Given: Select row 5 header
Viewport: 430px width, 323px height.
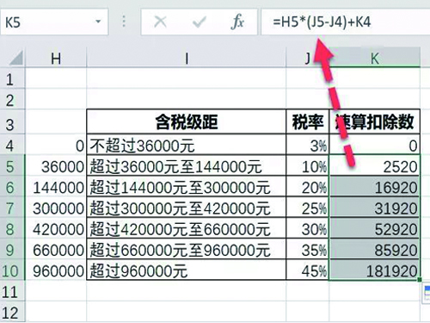Looking at the screenshot, I should [x=9, y=166].
